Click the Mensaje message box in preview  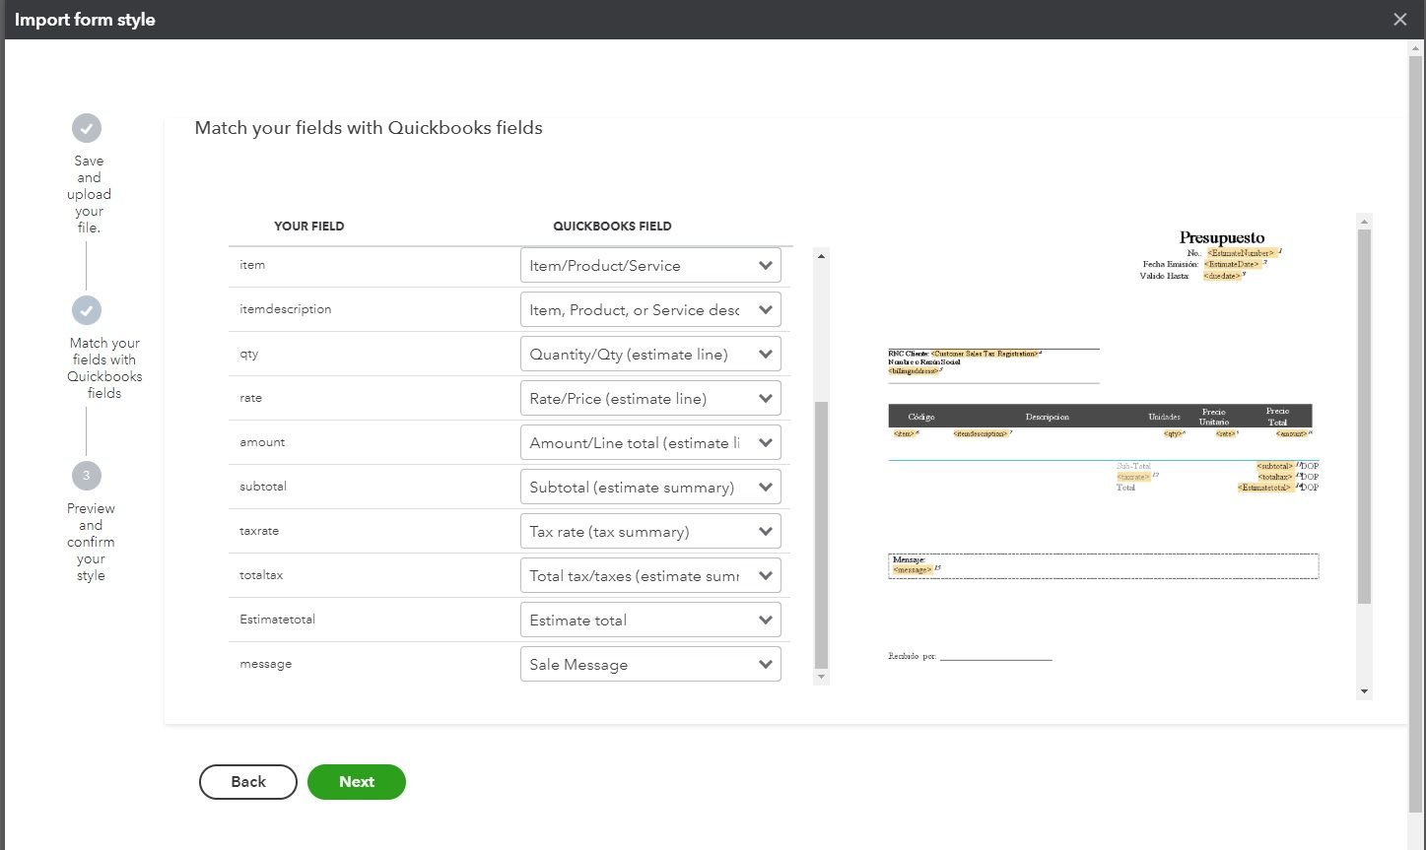(1103, 565)
